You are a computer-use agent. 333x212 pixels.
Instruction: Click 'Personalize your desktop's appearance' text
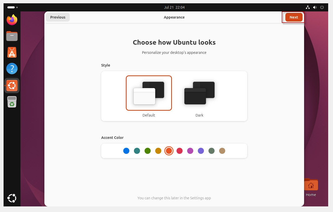(174, 53)
